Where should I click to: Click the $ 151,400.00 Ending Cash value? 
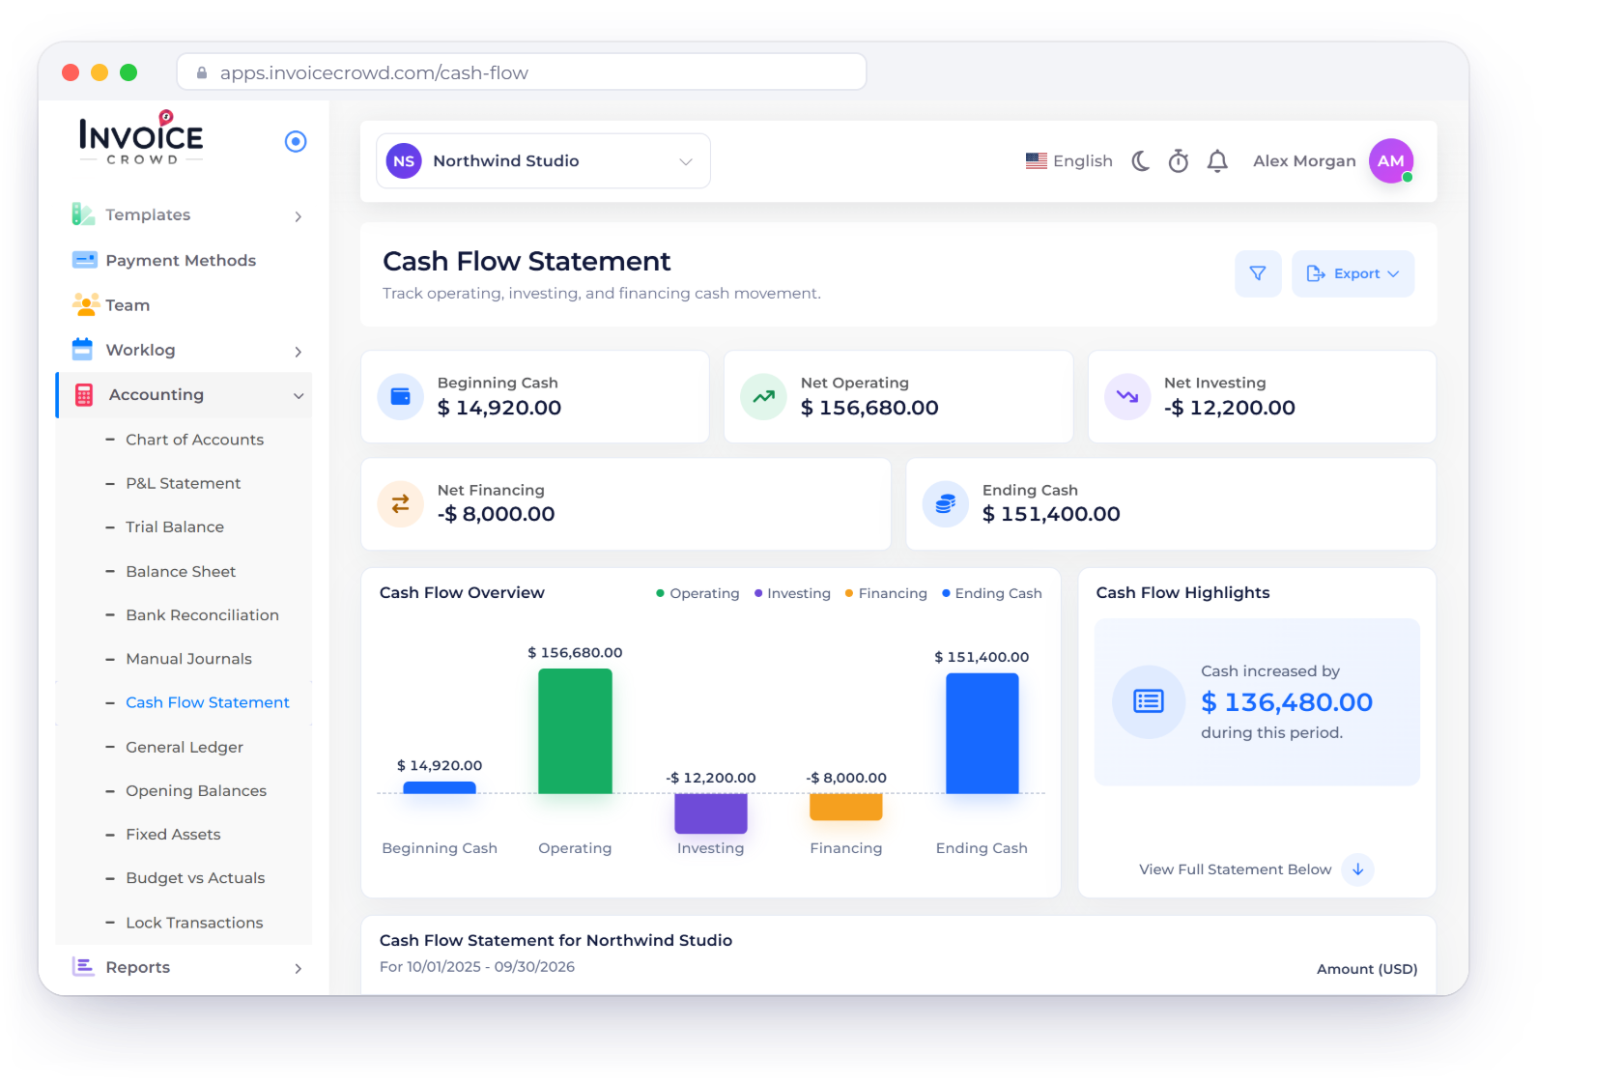click(1051, 515)
